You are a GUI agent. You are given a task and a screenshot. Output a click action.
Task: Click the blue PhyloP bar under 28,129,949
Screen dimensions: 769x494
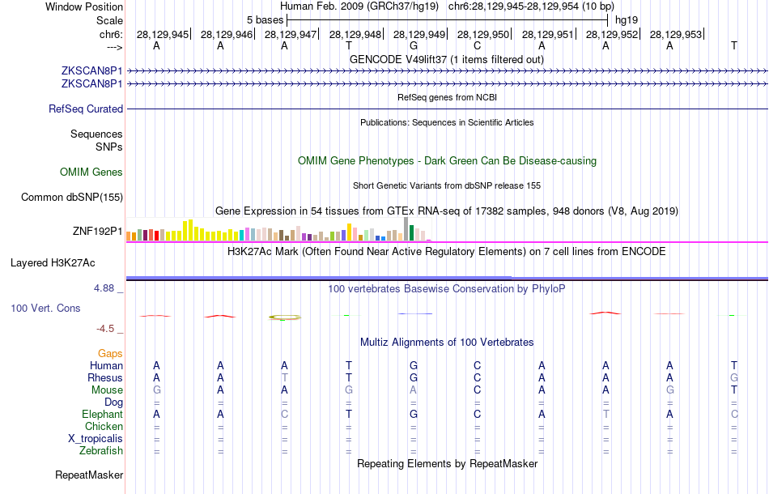coord(415,313)
